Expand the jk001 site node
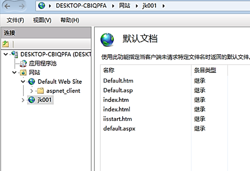This screenshot has width=250, height=171. (23, 100)
